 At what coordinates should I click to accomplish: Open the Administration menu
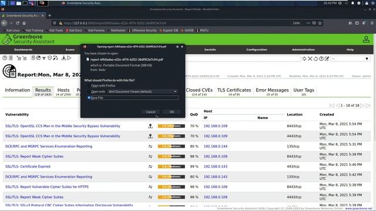pyautogui.click(x=303, y=50)
